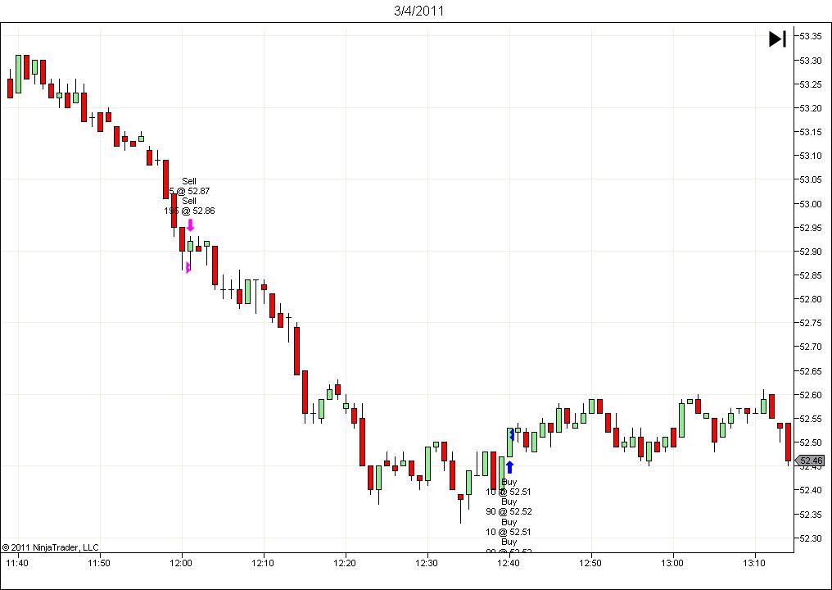832x590 pixels.
Task: Click the 52.30 price axis label
Action: click(810, 538)
